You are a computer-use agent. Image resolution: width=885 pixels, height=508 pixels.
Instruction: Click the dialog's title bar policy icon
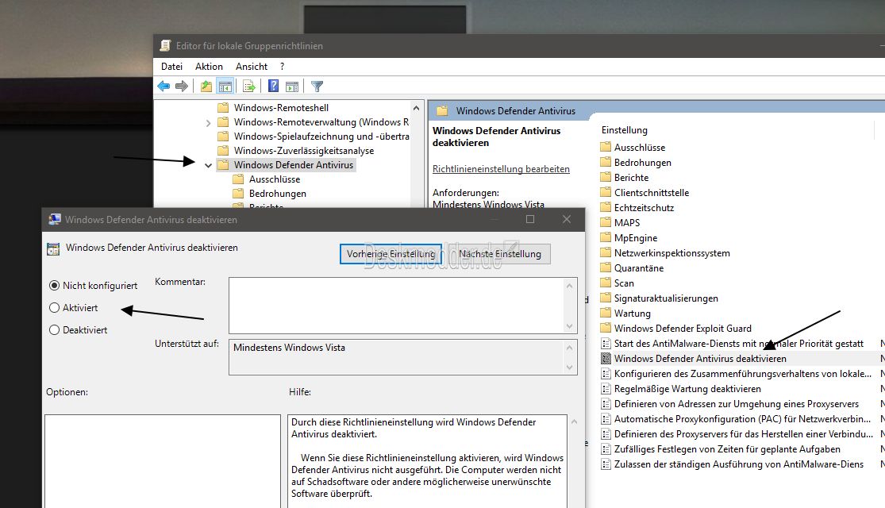[x=54, y=219]
